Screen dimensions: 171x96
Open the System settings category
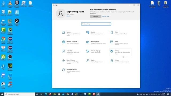coord(71,34)
